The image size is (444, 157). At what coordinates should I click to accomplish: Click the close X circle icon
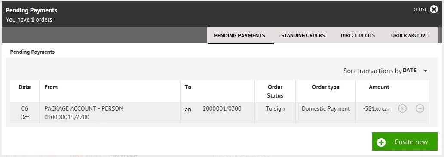(434, 9)
